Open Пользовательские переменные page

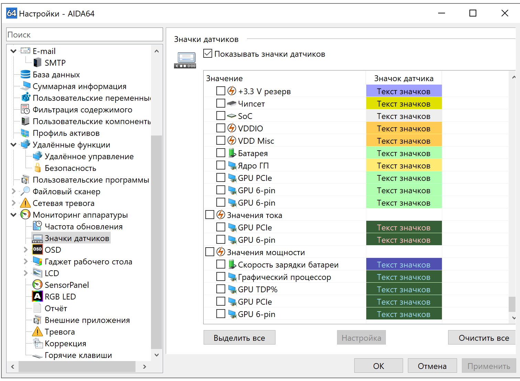[91, 98]
